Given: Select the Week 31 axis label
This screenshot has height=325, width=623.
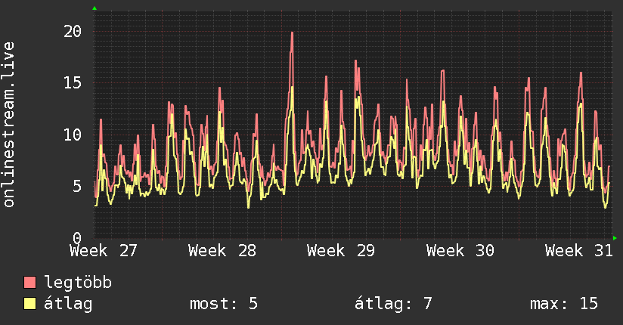Looking at the screenshot, I should [x=579, y=251].
